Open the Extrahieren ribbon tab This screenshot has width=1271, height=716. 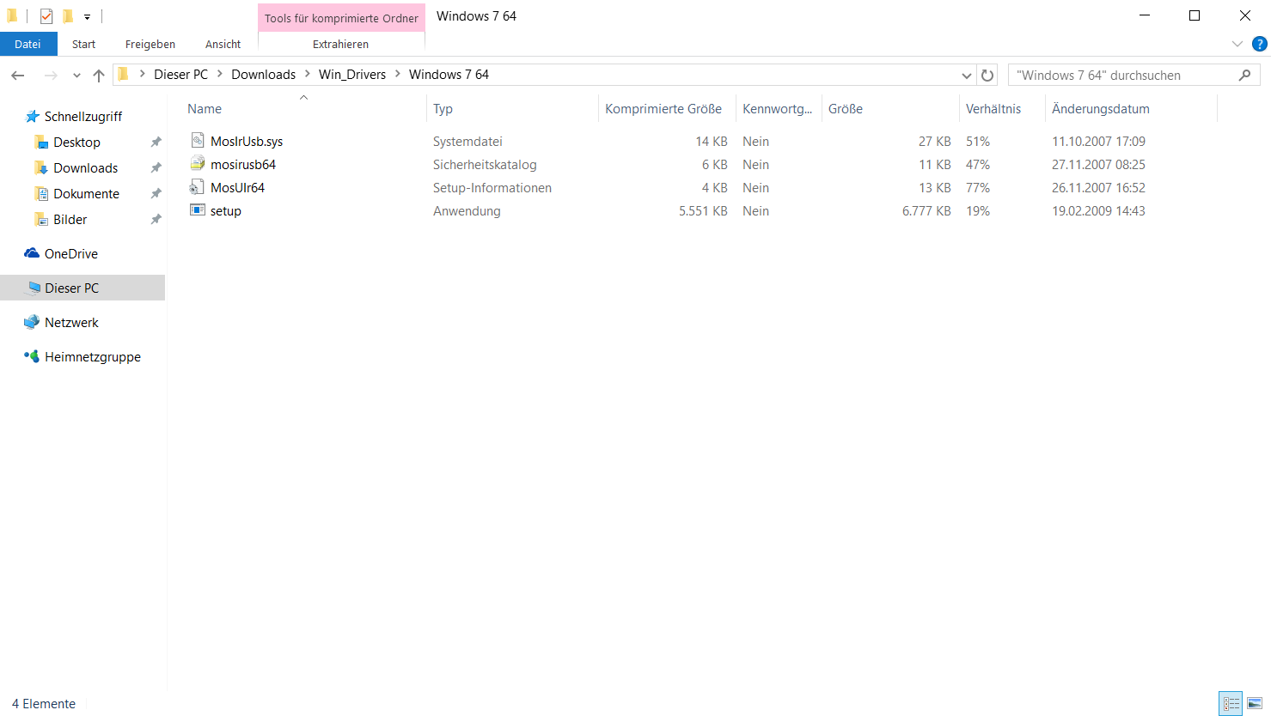pyautogui.click(x=341, y=44)
